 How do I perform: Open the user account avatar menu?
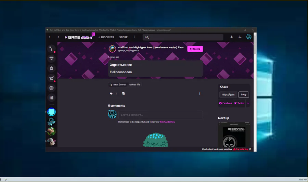[x=249, y=37]
